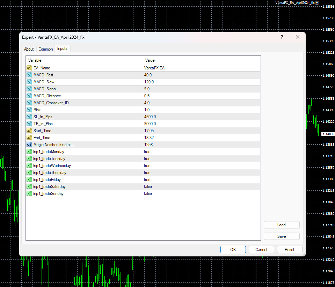Click the Reset button
This screenshot has height=287, width=335.
(290, 249)
